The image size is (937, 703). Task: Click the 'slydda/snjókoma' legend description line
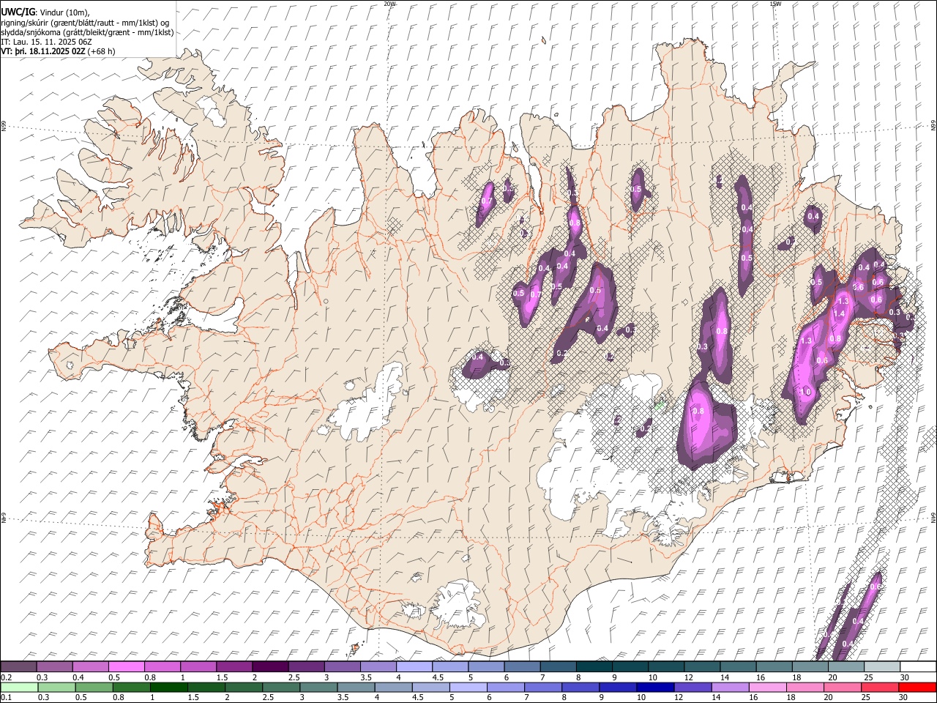point(87,32)
